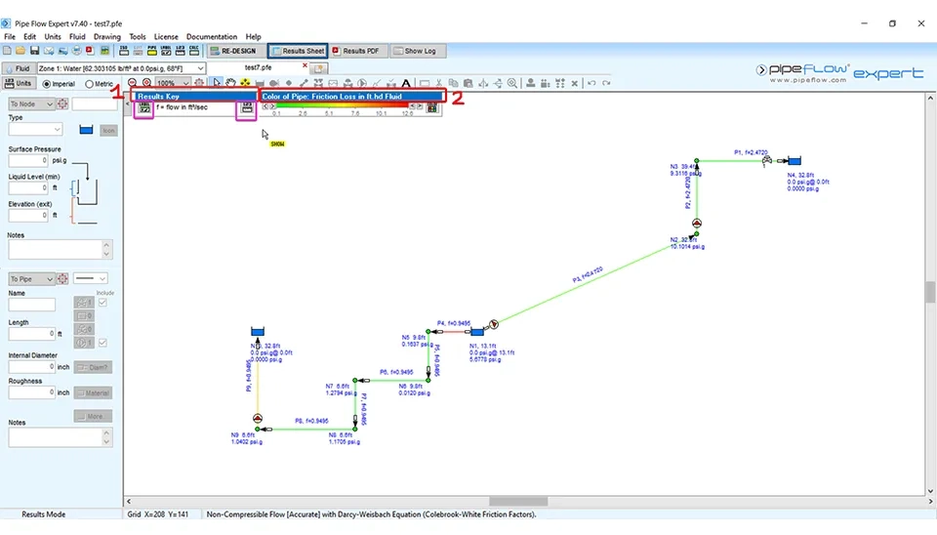Click the Results Key label settings icon

[144, 107]
